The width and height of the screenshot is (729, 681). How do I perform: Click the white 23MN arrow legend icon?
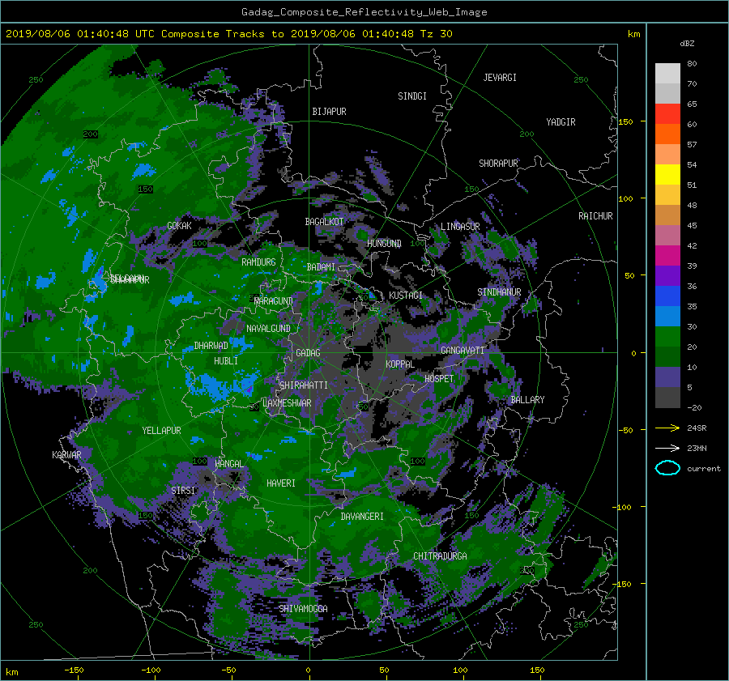click(667, 448)
